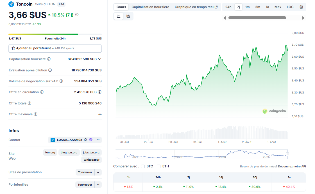Show info for Capitalisation boursière
Viewport: 315px width, 194px height.
(x=49, y=59)
